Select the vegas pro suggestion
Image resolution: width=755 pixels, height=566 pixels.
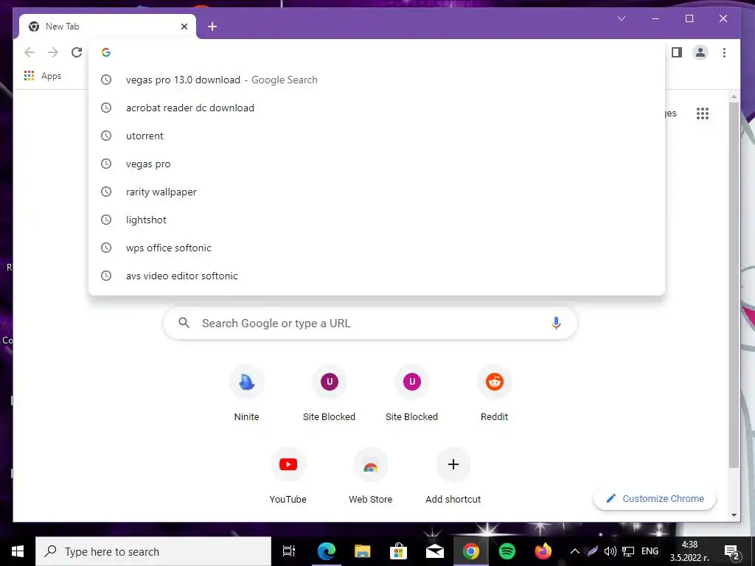(x=377, y=164)
